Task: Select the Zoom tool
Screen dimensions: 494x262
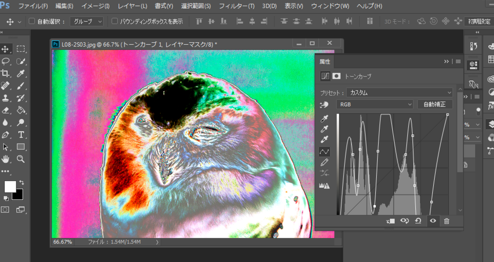Action: [x=21, y=159]
